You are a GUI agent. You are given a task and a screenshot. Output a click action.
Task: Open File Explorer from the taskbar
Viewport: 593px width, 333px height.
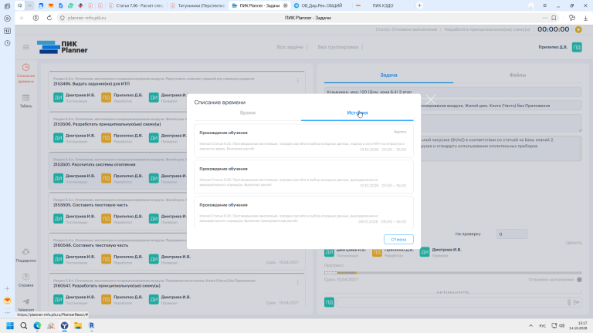[78, 325]
